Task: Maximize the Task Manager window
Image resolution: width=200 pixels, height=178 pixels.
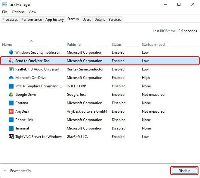Action: tap(179, 4)
